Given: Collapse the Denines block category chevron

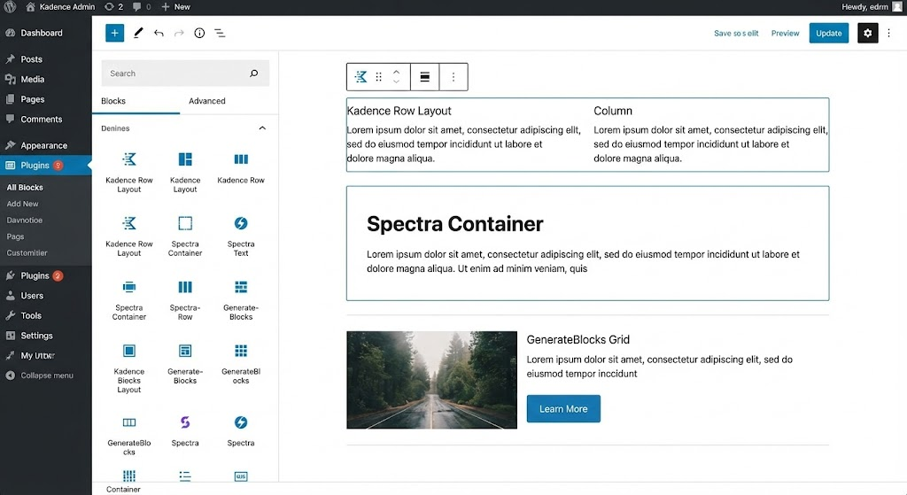Looking at the screenshot, I should pos(262,128).
